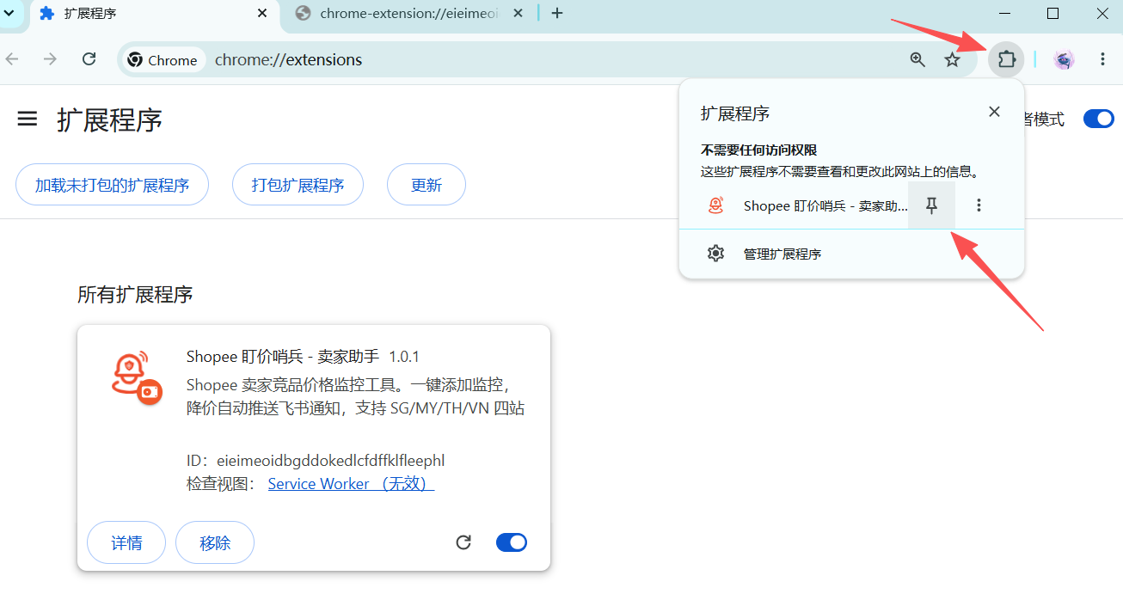This screenshot has width=1123, height=594.
Task: Open the hamburger main menu on extensions page
Action: [x=28, y=119]
